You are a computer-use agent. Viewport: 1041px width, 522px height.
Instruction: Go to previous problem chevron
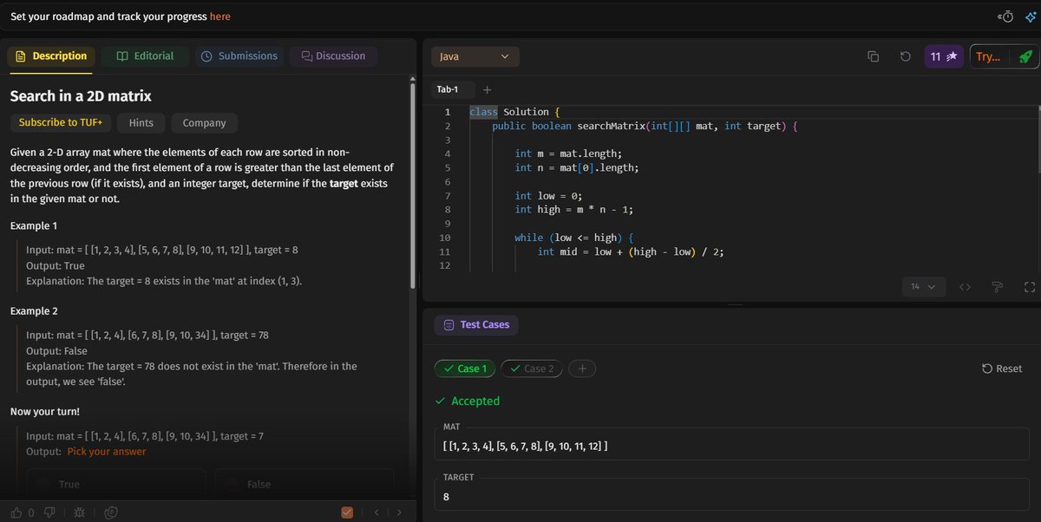(x=376, y=512)
